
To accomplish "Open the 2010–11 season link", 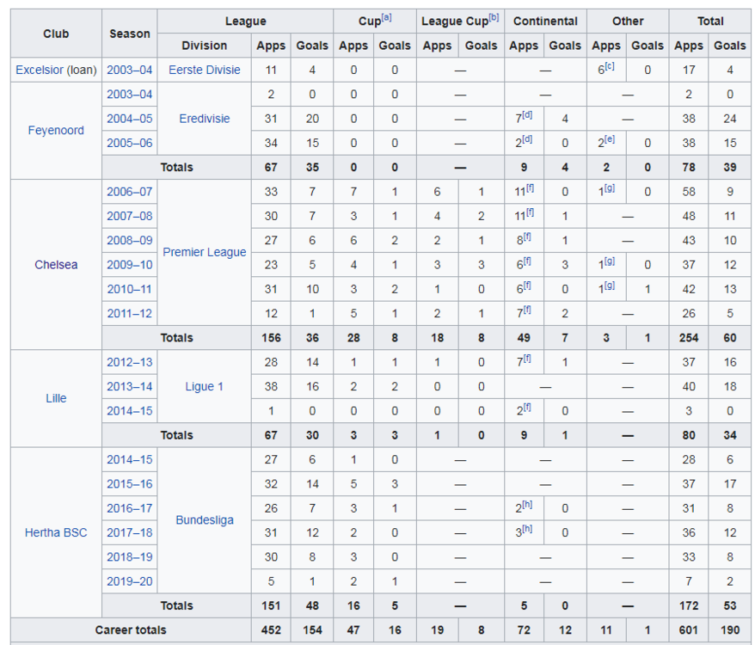I will (x=130, y=289).
